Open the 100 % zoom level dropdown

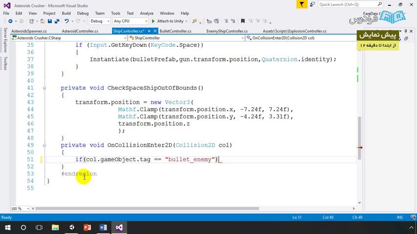click(20, 209)
